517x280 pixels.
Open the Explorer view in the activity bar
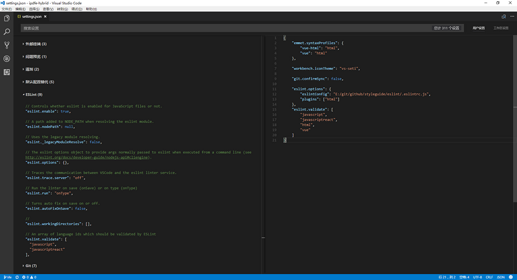[6, 19]
